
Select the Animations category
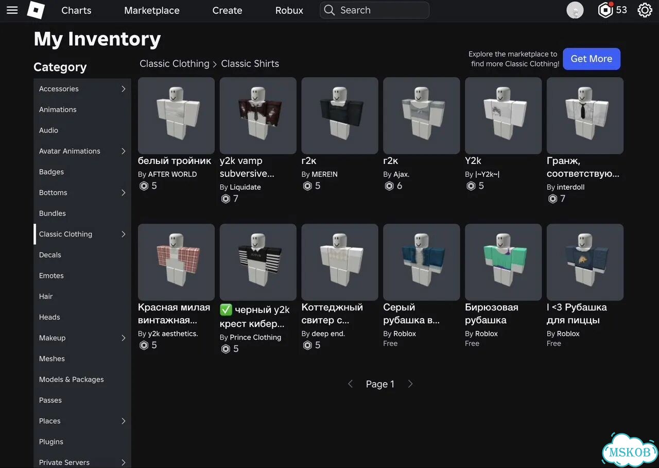tap(82, 110)
